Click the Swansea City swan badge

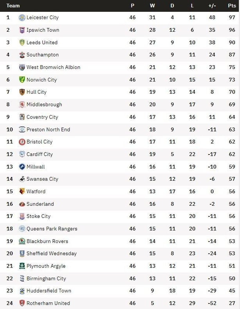22,179
